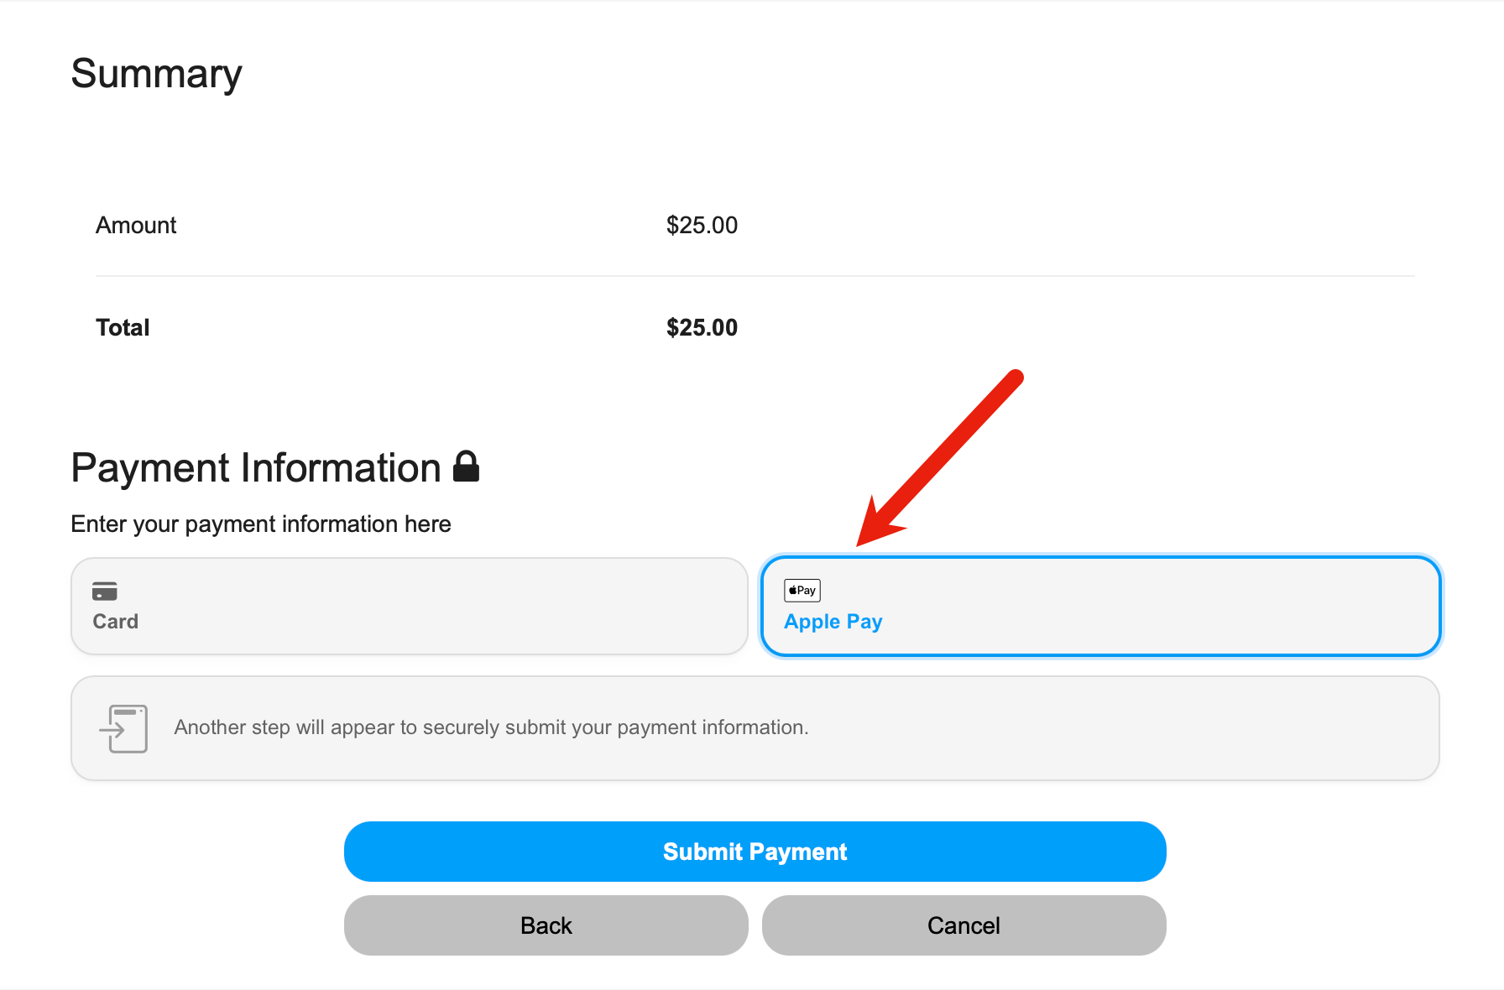The image size is (1504, 990).
Task: Click the bold Total label
Action: (x=123, y=327)
